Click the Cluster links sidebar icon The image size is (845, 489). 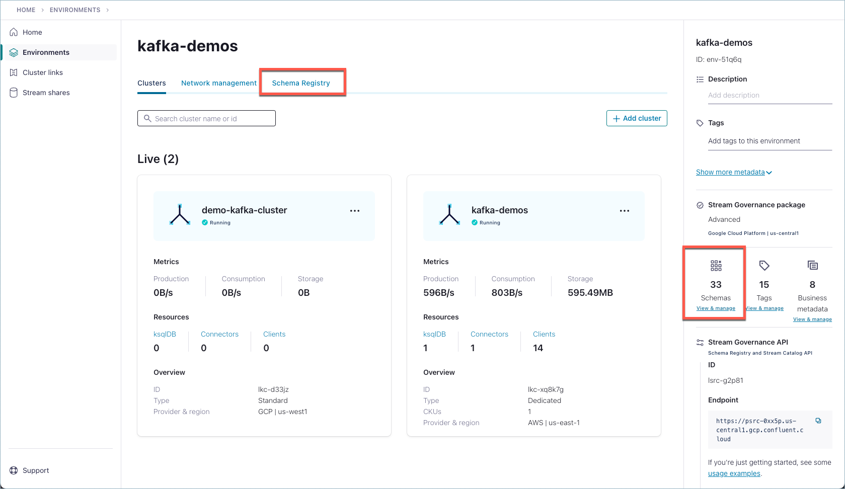pos(15,72)
